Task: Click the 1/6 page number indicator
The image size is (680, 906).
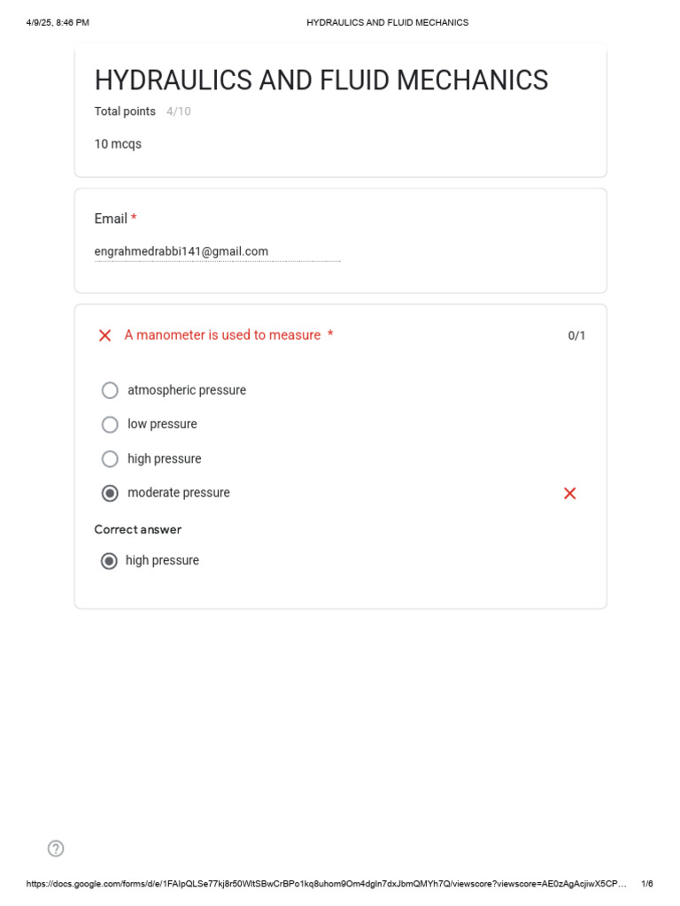Action: tap(647, 884)
